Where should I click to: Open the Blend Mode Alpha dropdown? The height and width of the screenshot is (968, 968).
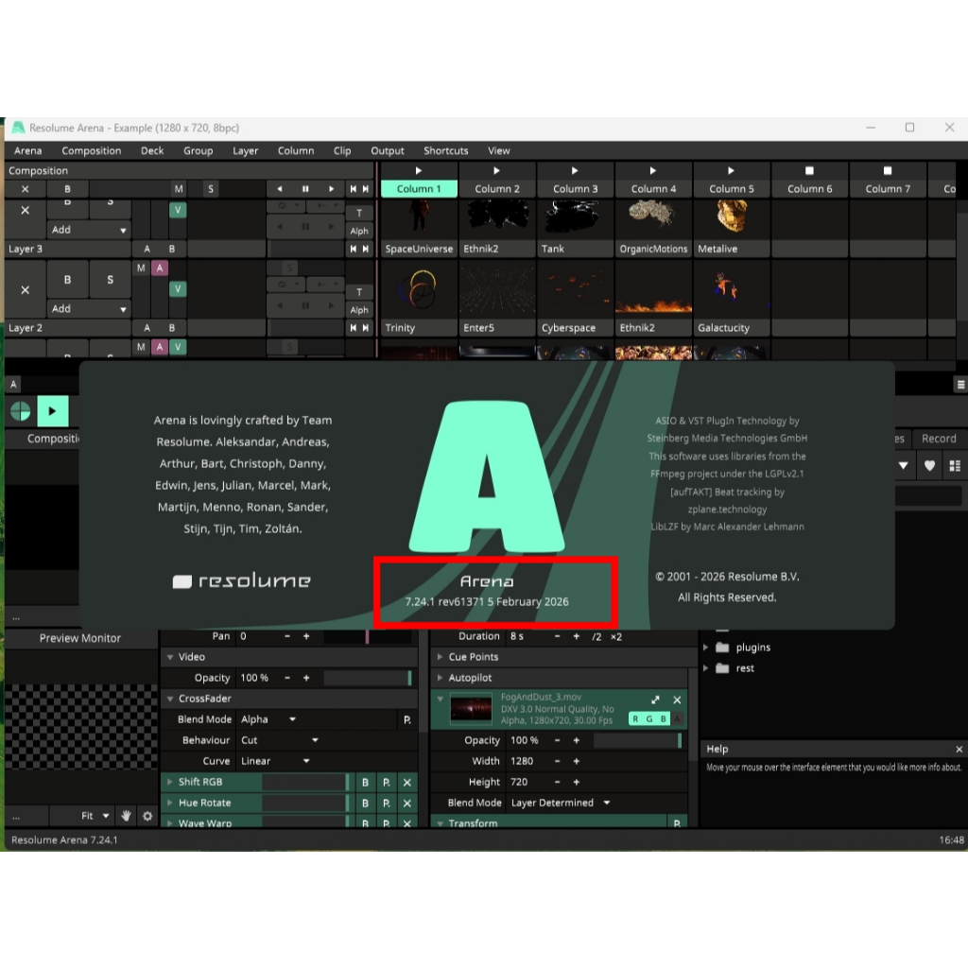coord(268,719)
